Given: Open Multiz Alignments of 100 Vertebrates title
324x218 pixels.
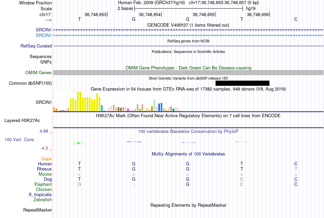Looking at the screenshot, I should click(188, 154).
